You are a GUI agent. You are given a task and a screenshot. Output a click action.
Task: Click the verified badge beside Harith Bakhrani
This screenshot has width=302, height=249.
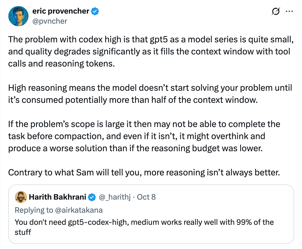coord(92,197)
